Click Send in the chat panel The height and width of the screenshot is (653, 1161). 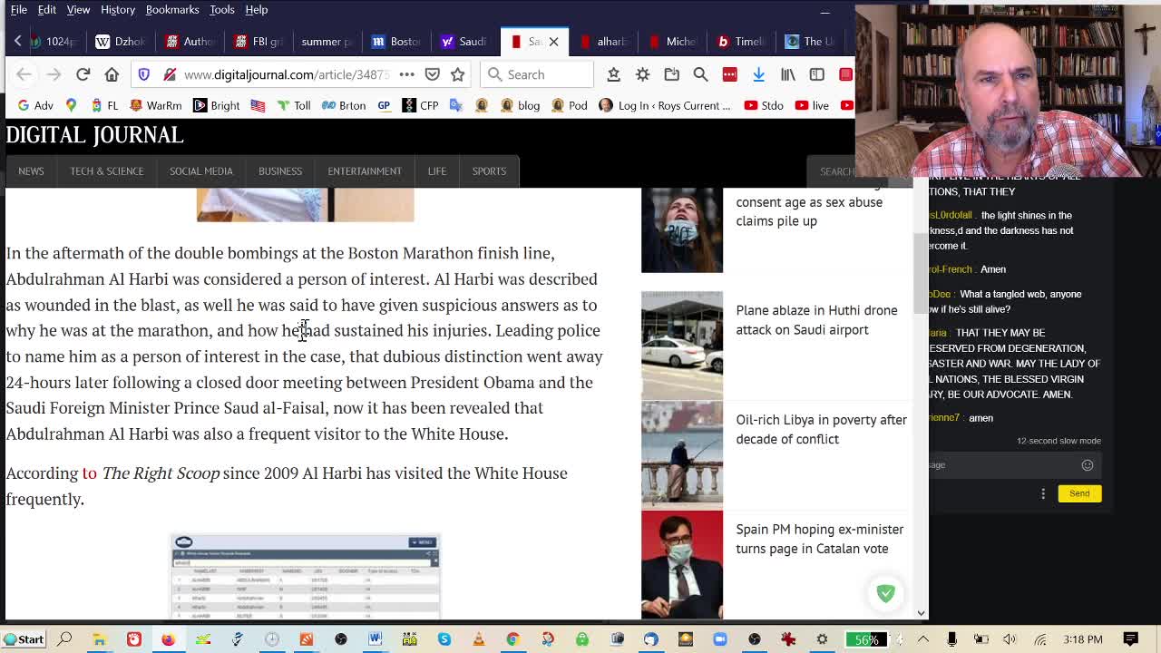(1079, 493)
